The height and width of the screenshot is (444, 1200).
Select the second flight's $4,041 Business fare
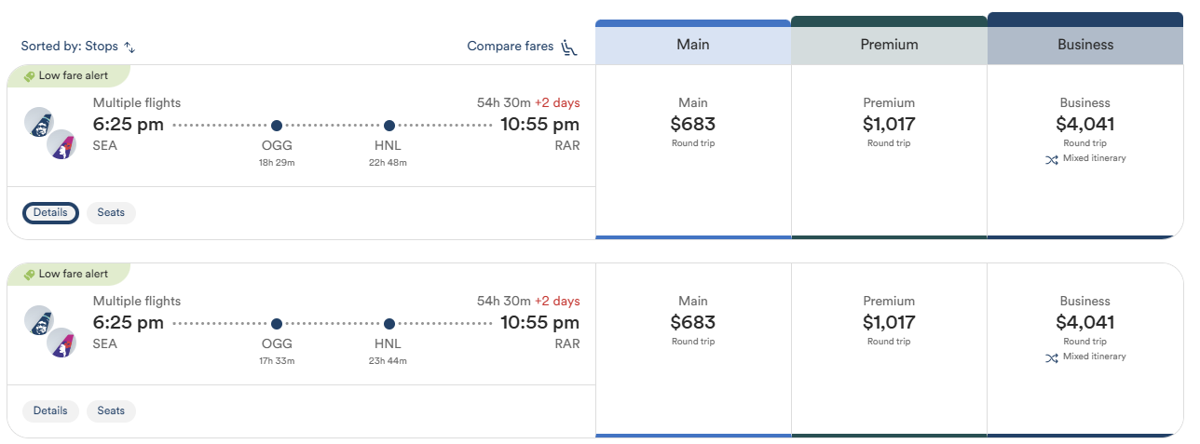coord(1085,350)
